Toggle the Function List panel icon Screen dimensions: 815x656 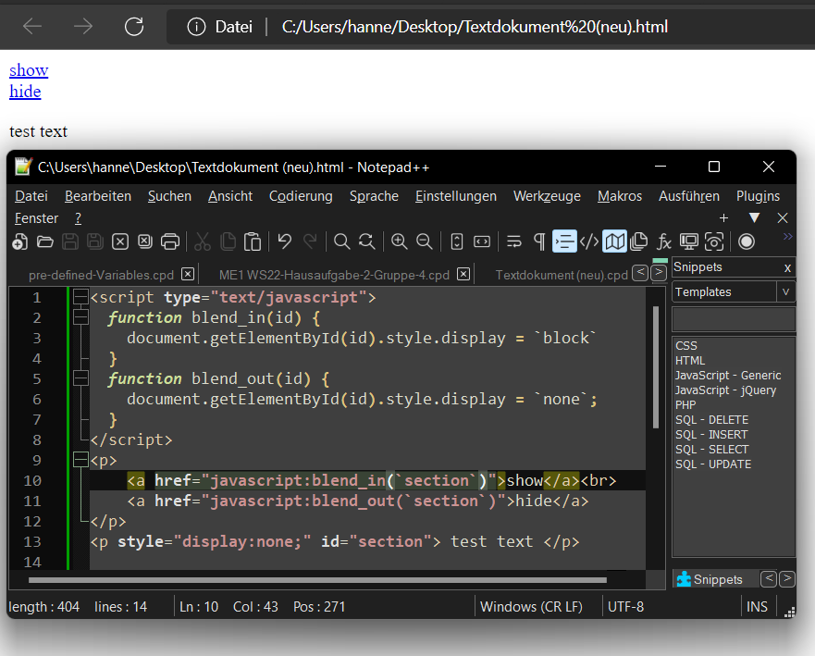click(663, 241)
